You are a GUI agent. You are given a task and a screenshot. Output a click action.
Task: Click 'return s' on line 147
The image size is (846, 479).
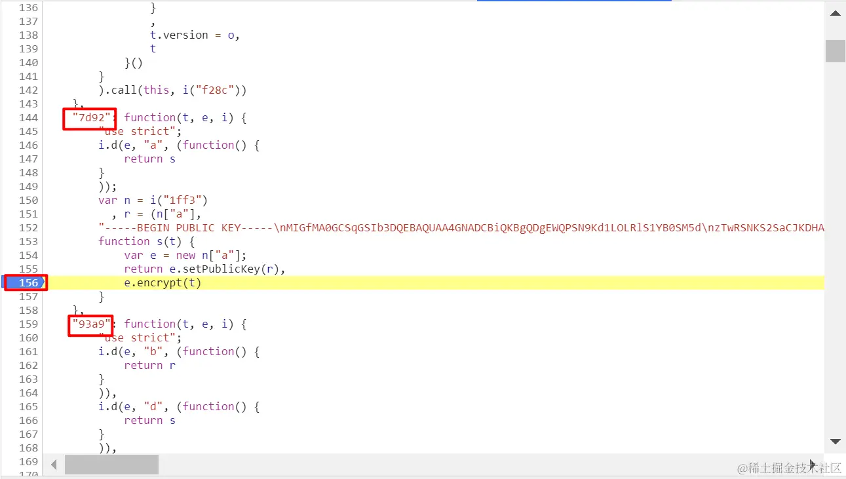point(150,159)
